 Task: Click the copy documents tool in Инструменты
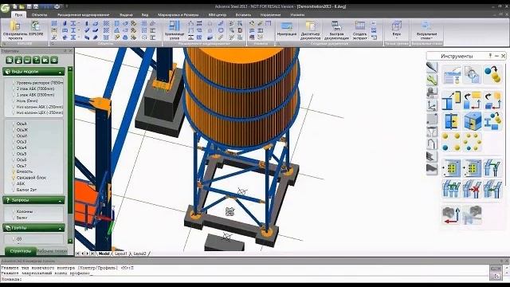[x=472, y=74]
